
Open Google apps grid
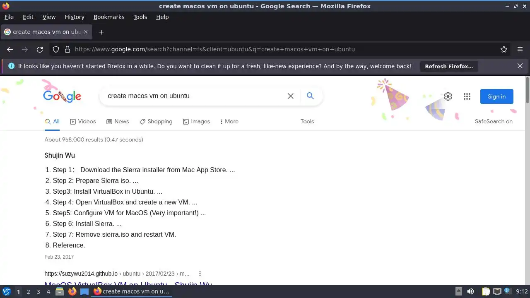[x=467, y=96]
